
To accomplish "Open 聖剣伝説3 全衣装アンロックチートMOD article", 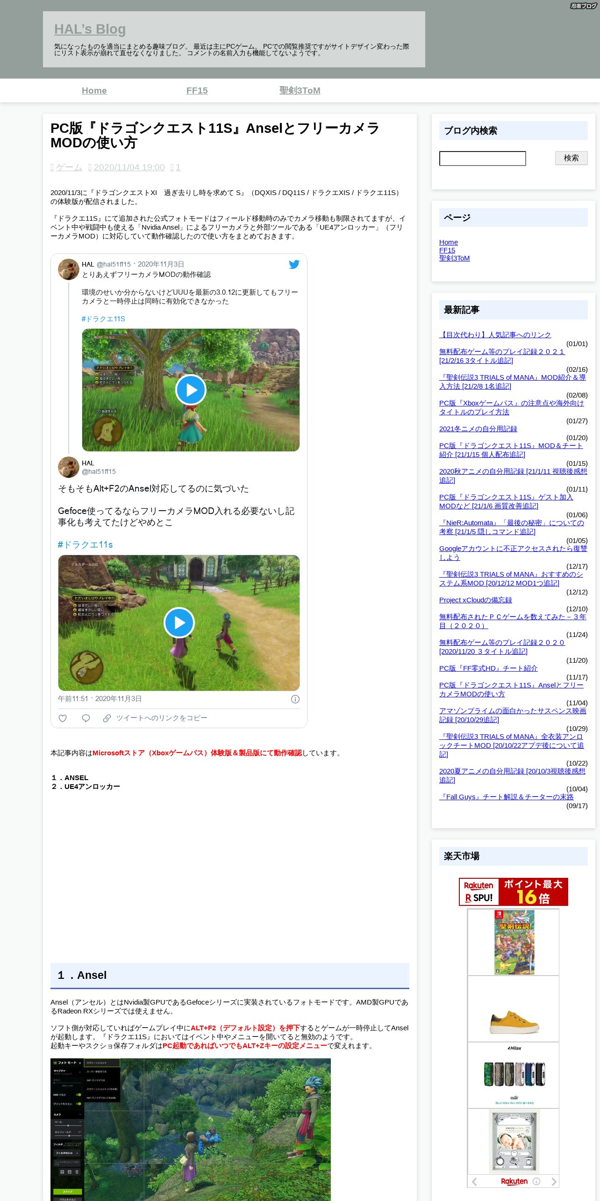I will point(512,745).
